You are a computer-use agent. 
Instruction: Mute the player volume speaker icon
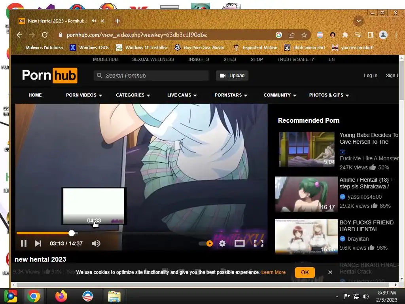click(96, 243)
